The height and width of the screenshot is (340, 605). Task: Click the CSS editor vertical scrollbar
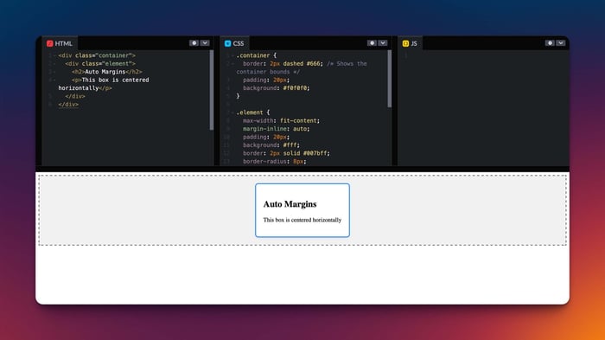pyautogui.click(x=389, y=79)
